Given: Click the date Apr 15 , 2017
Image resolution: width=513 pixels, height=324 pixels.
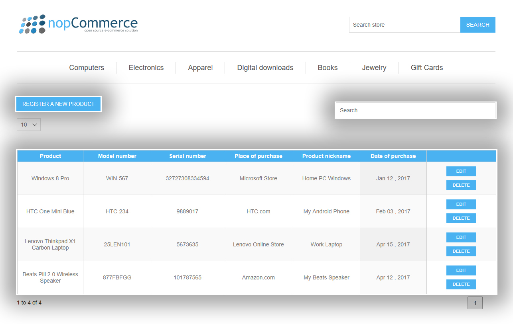Looking at the screenshot, I should [x=393, y=244].
